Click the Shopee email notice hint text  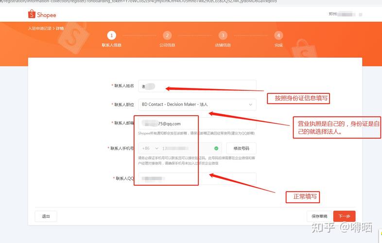[196, 133]
